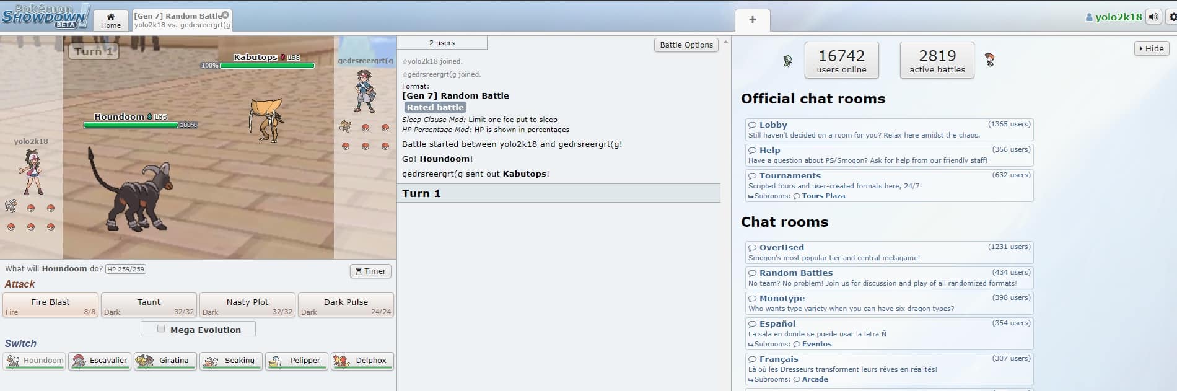Image resolution: width=1177 pixels, height=391 pixels.
Task: Switch to Pelipper
Action: point(297,361)
